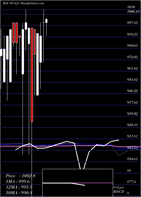Click the '5MA : 999.6' readout
The image size is (141, 197).
point(17,182)
